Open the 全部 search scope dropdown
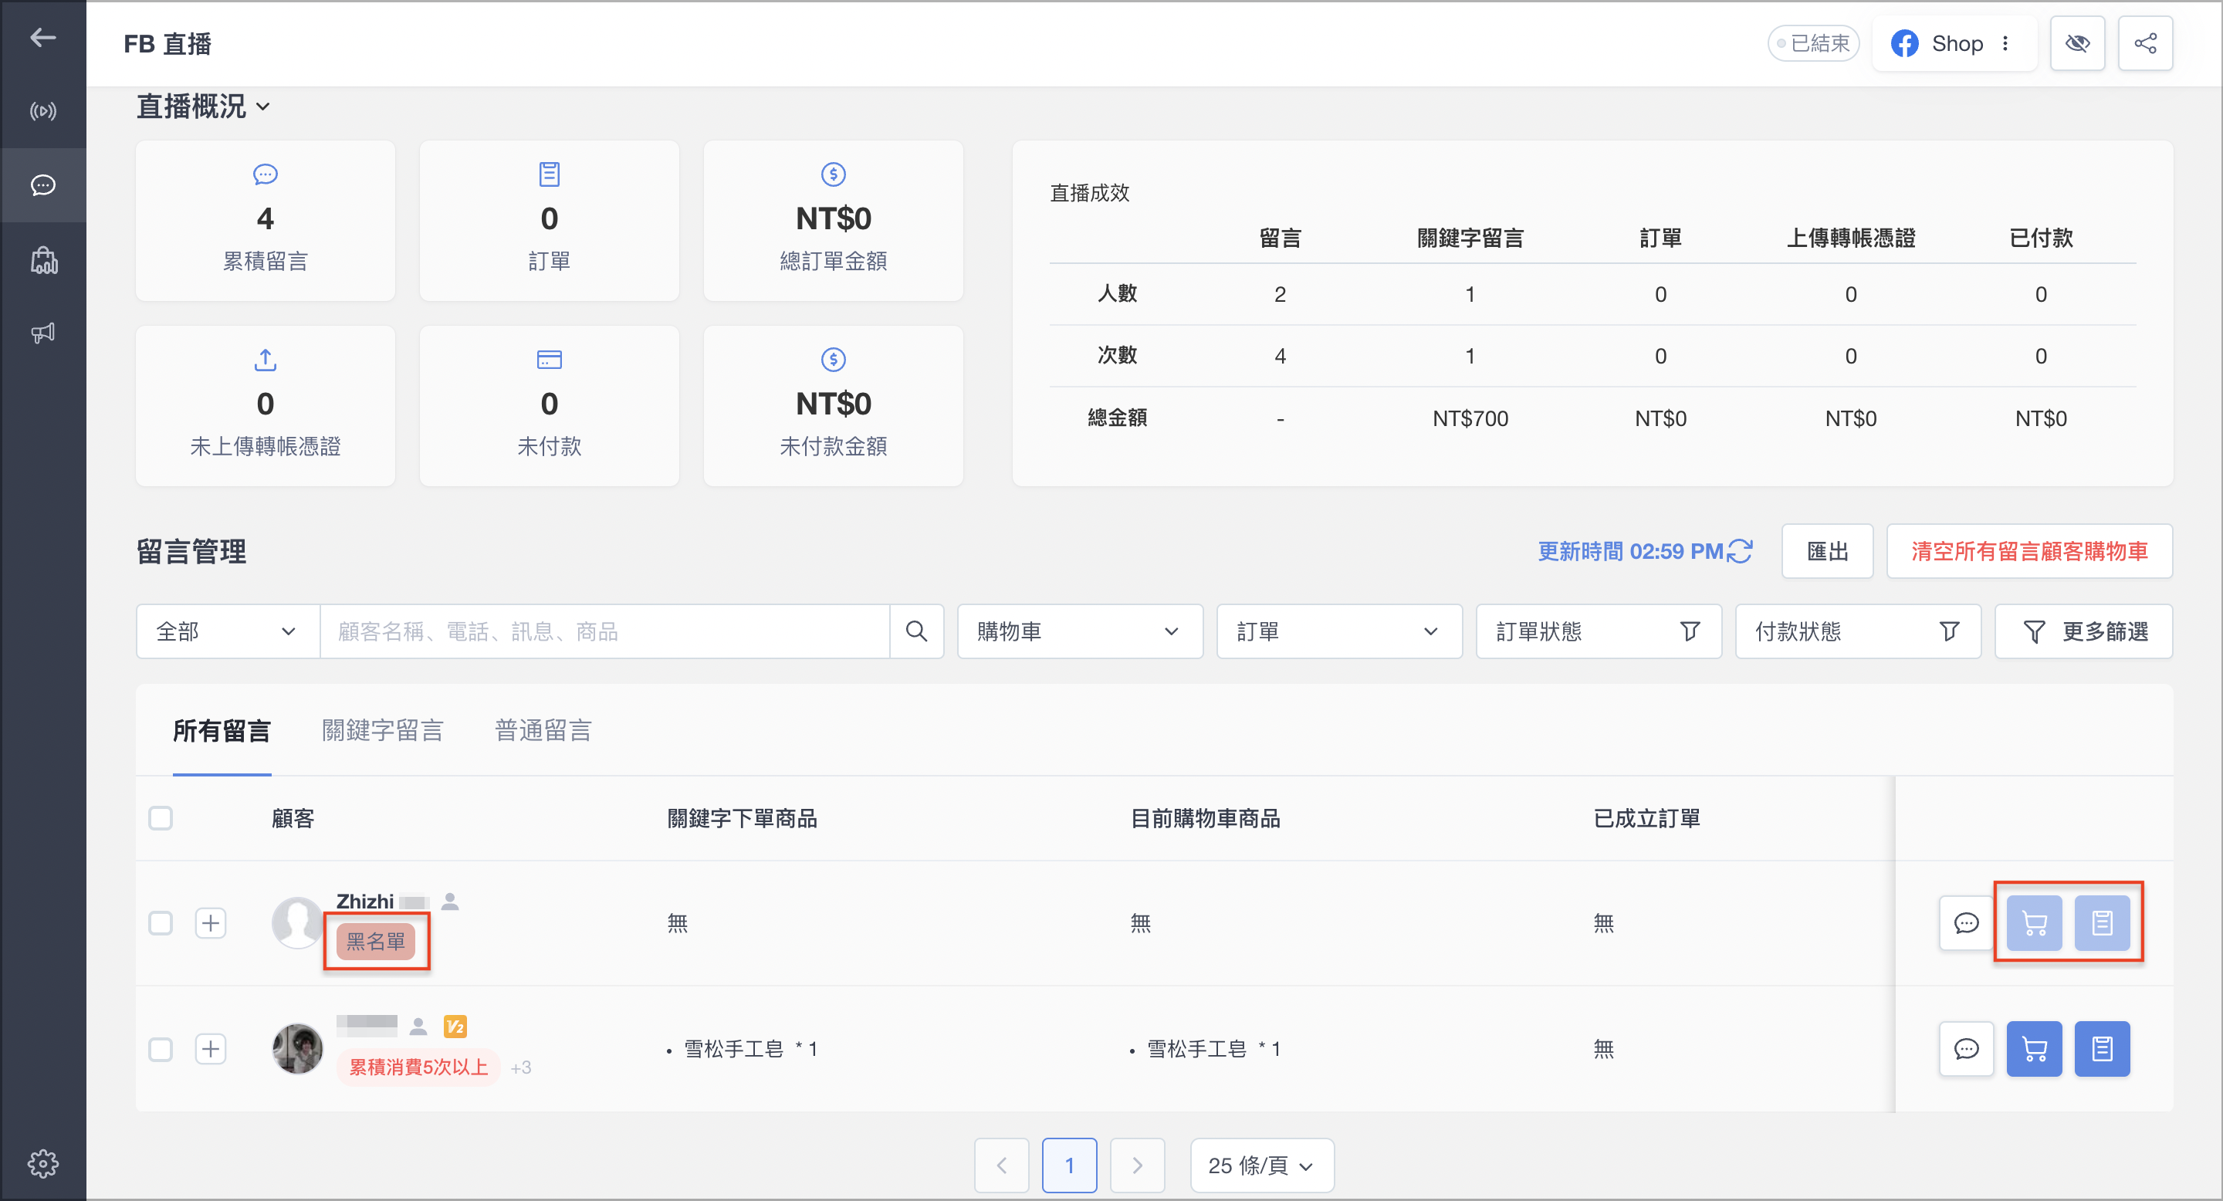 click(x=228, y=631)
